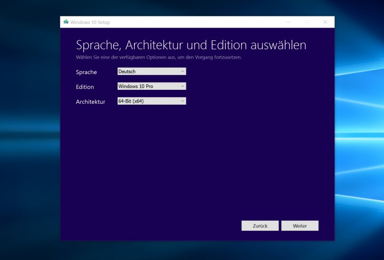
Task: Click the Zurück button
Action: point(260,226)
